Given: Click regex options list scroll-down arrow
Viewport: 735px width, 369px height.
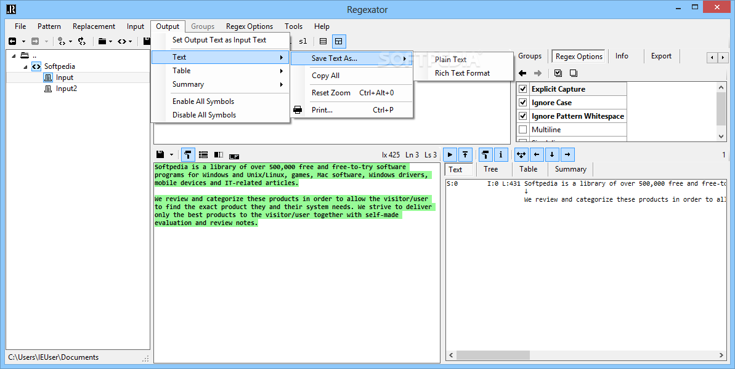Looking at the screenshot, I should click(x=721, y=136).
